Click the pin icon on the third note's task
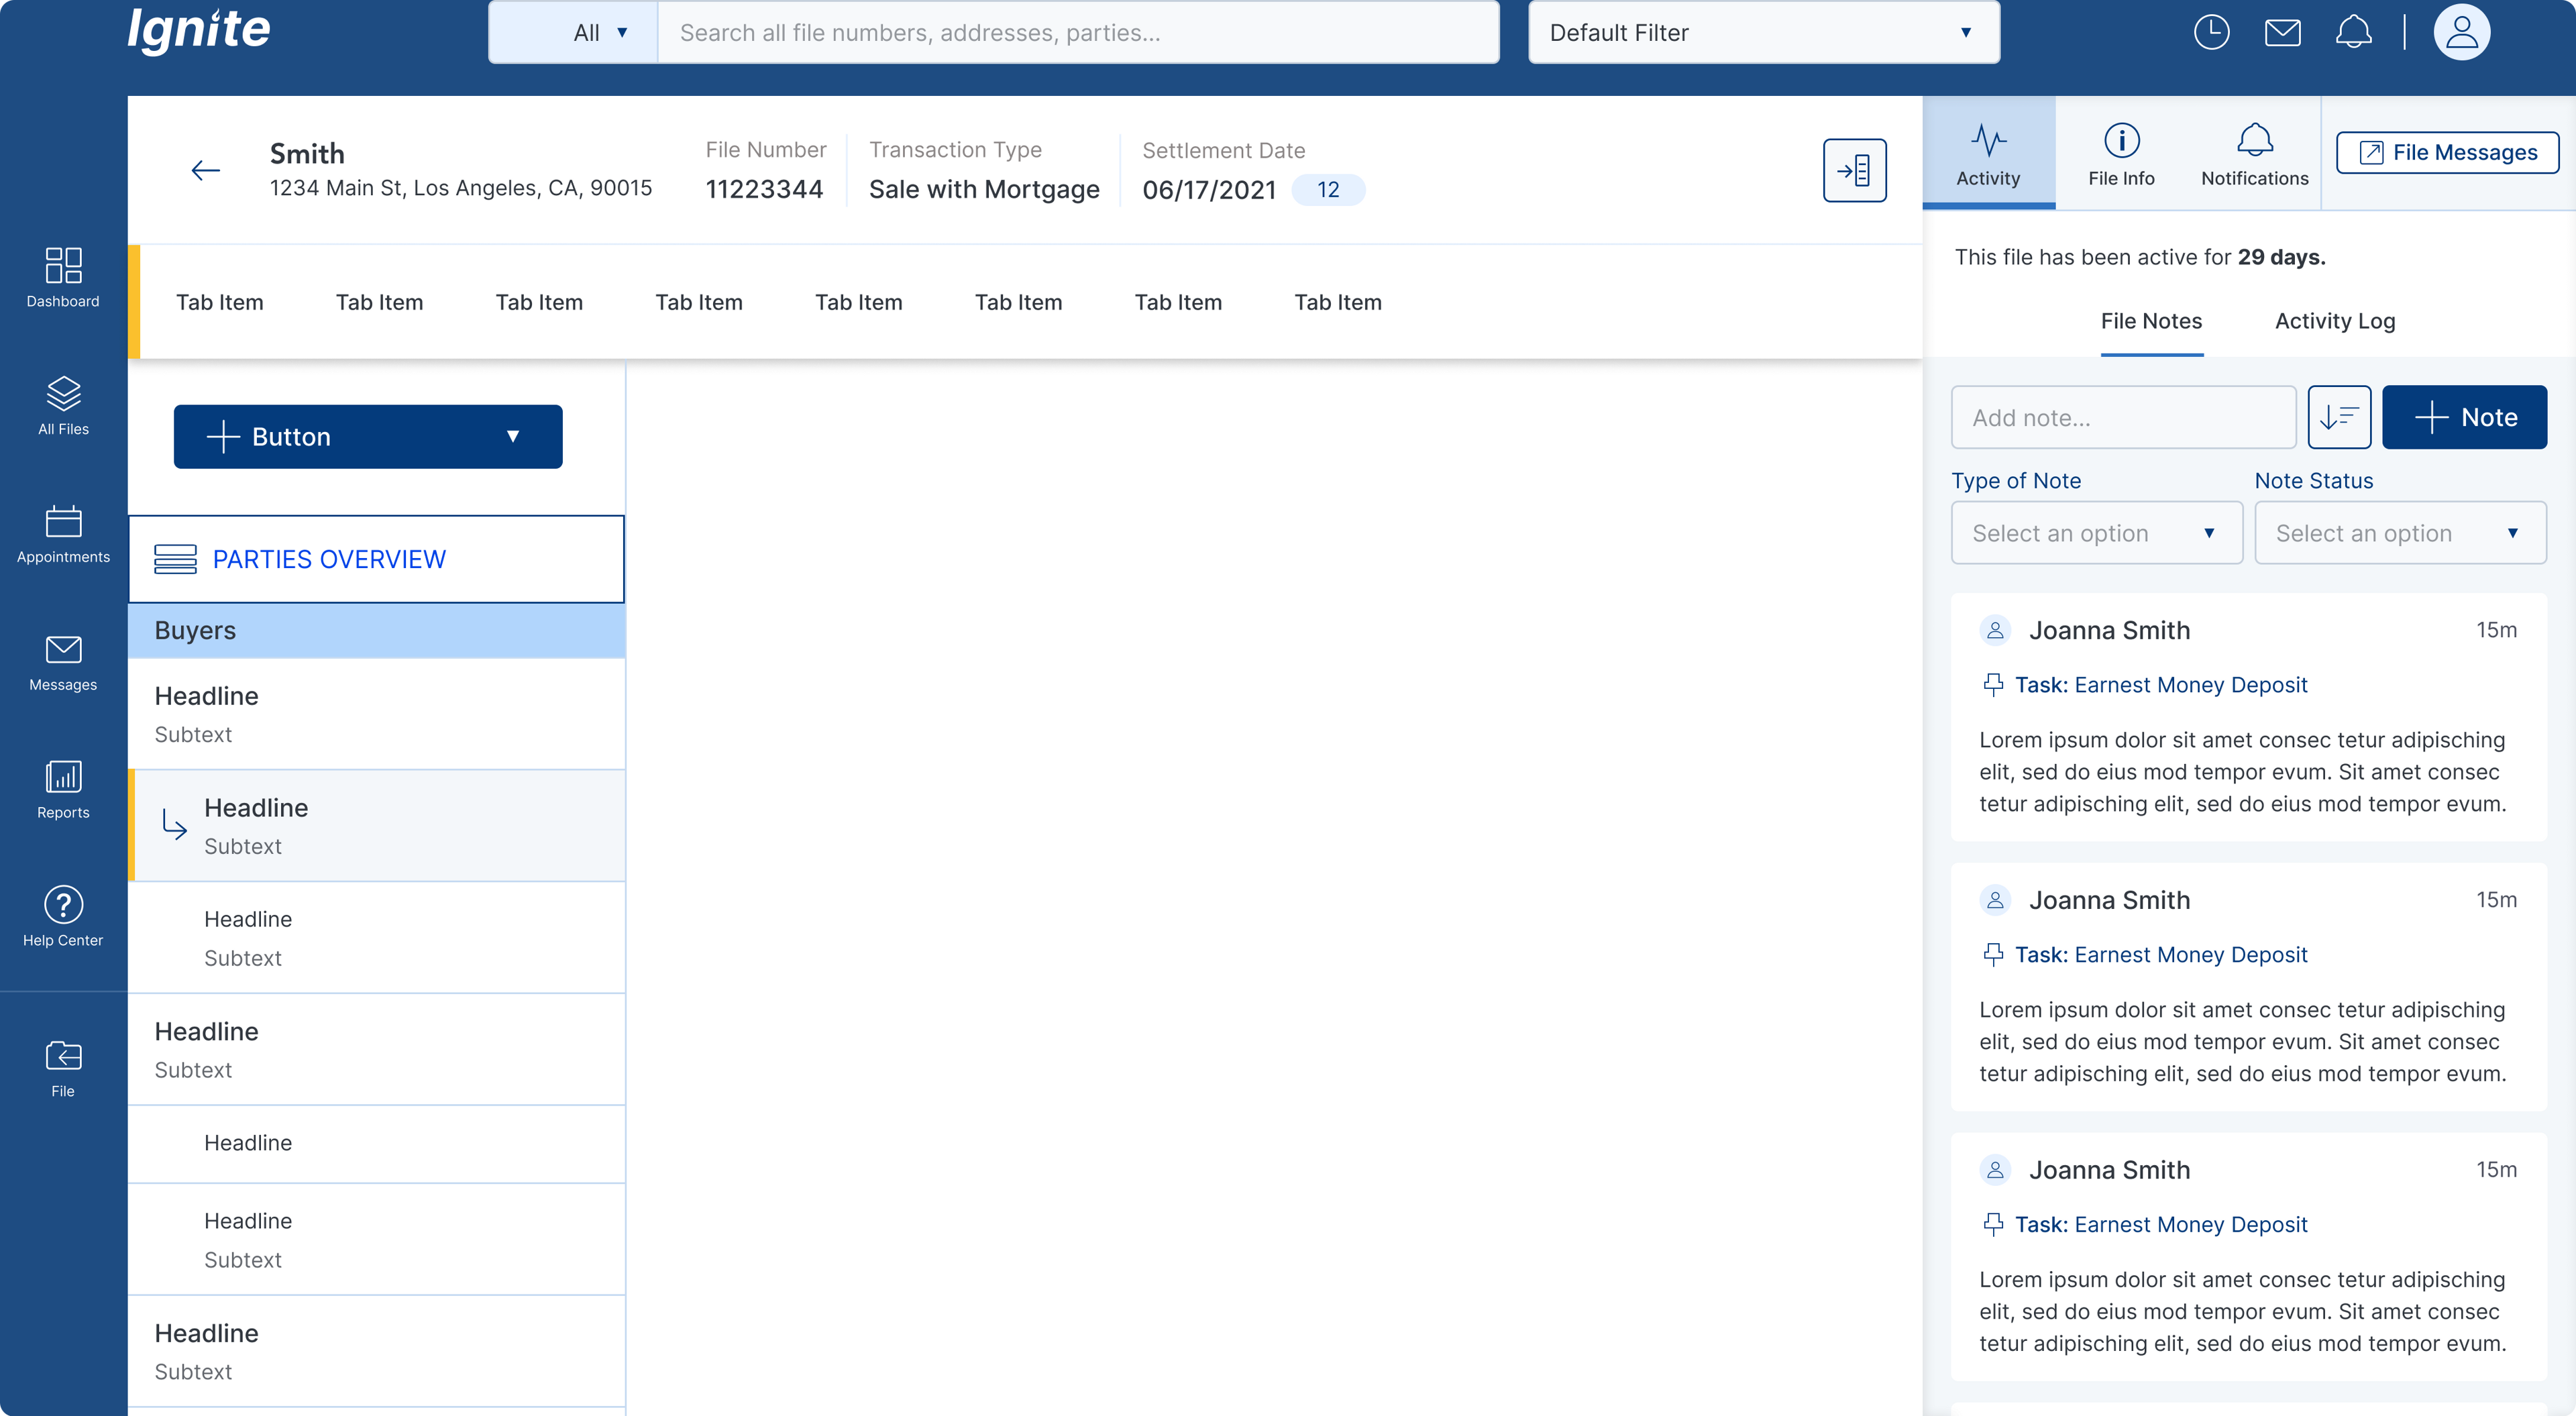The image size is (2576, 1416). (x=1993, y=1225)
